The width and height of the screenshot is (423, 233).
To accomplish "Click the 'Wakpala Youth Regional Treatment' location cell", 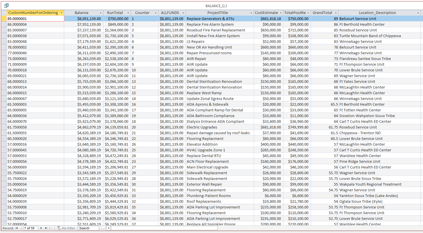I will [x=379, y=184].
